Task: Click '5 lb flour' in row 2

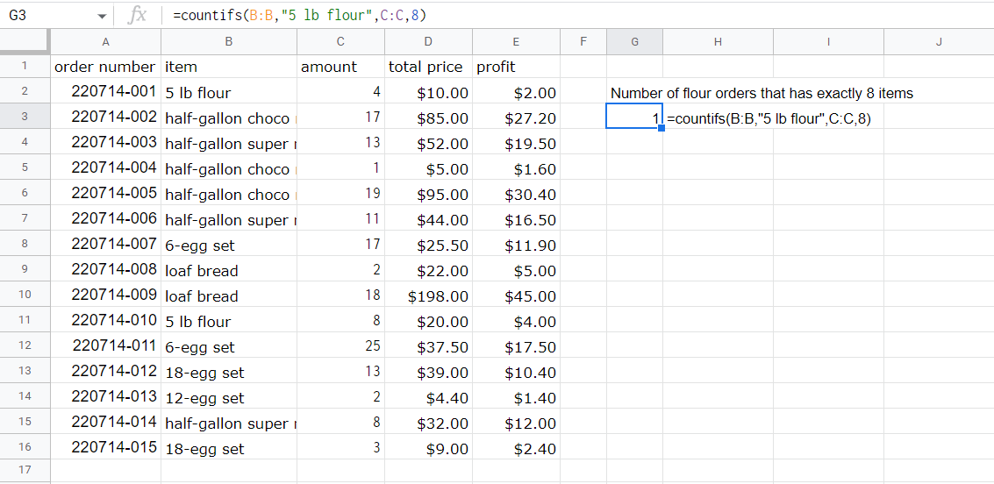Action: [229, 91]
